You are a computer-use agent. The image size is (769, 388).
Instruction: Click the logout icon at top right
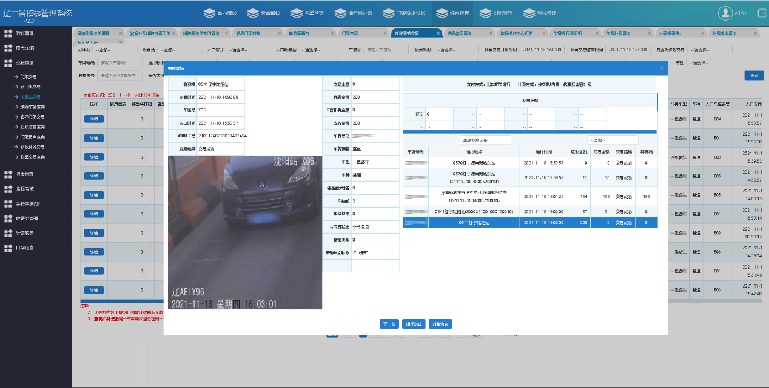pos(761,13)
